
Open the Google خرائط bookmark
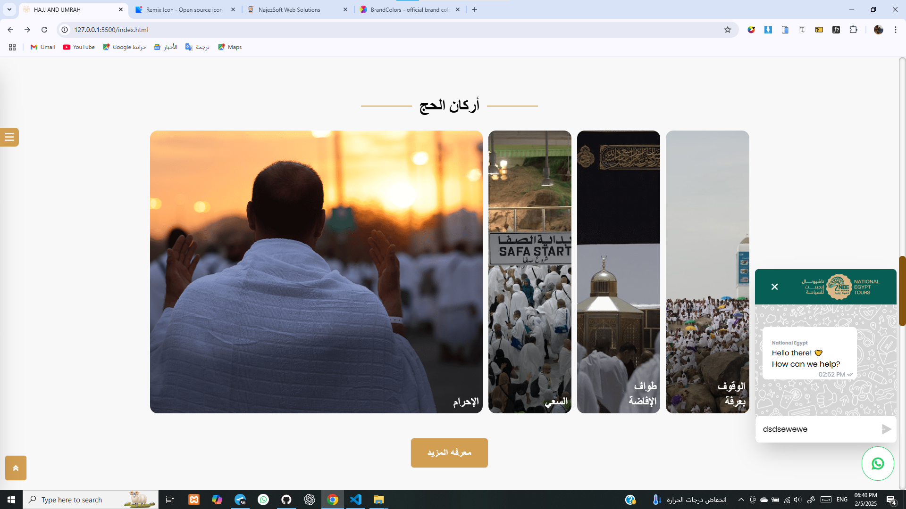124,47
